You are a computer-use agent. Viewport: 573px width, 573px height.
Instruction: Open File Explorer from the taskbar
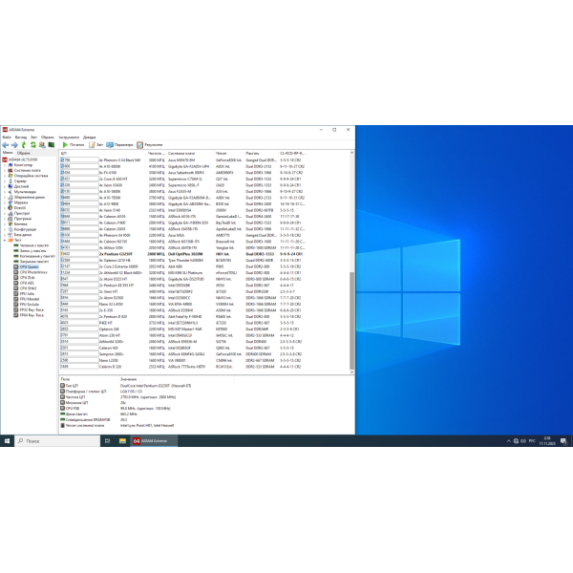[x=122, y=441]
